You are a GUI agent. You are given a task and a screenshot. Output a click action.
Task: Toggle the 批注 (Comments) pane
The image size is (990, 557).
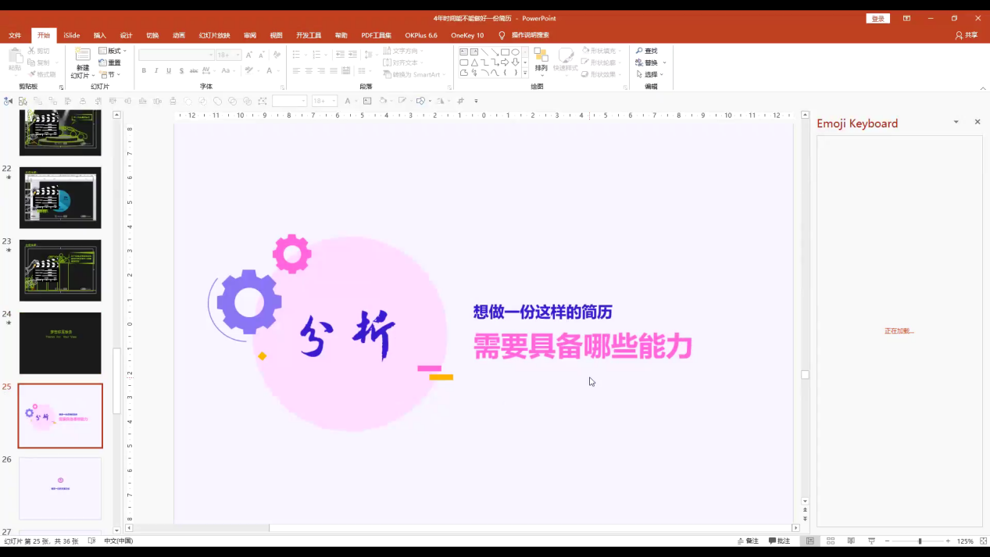point(779,541)
